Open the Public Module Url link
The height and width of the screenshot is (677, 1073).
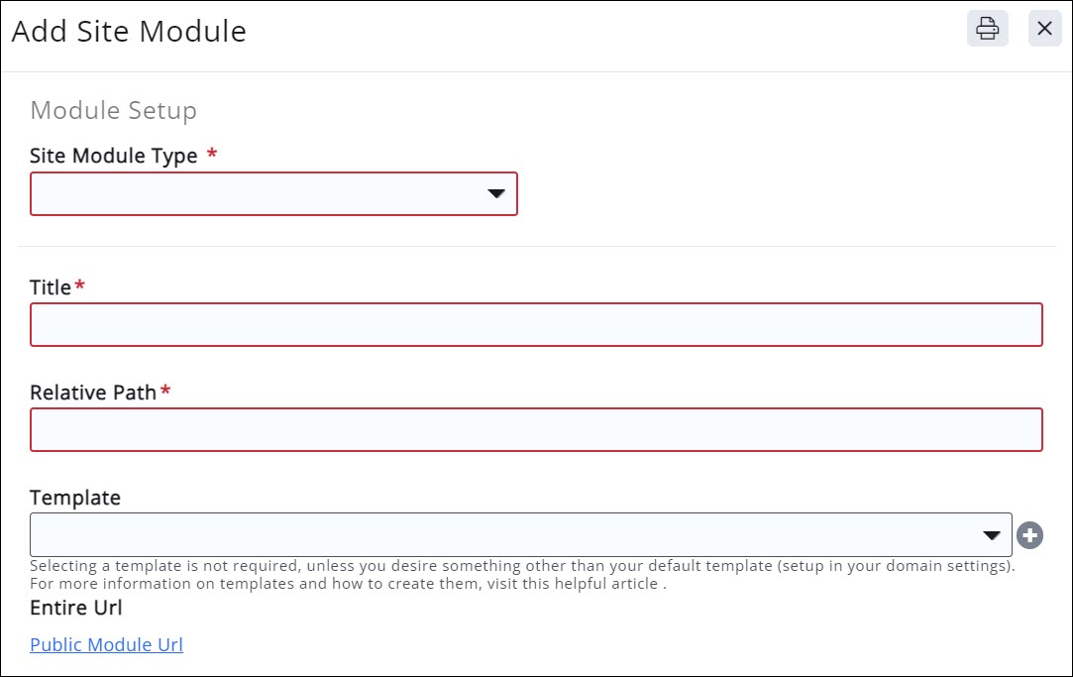[106, 645]
